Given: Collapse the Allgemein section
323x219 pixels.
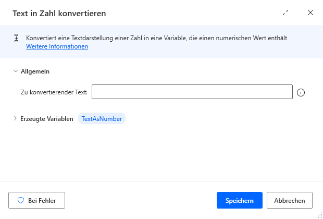Looking at the screenshot, I should (16, 71).
